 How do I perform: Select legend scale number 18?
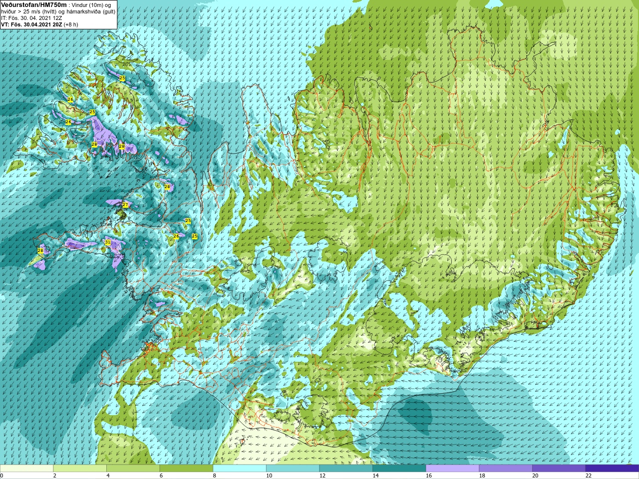pos(482,476)
